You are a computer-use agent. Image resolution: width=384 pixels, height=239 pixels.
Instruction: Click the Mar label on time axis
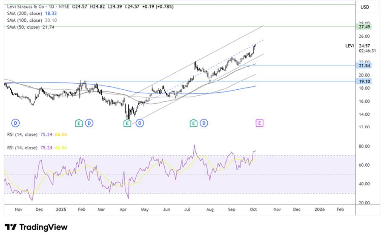(x=101, y=209)
